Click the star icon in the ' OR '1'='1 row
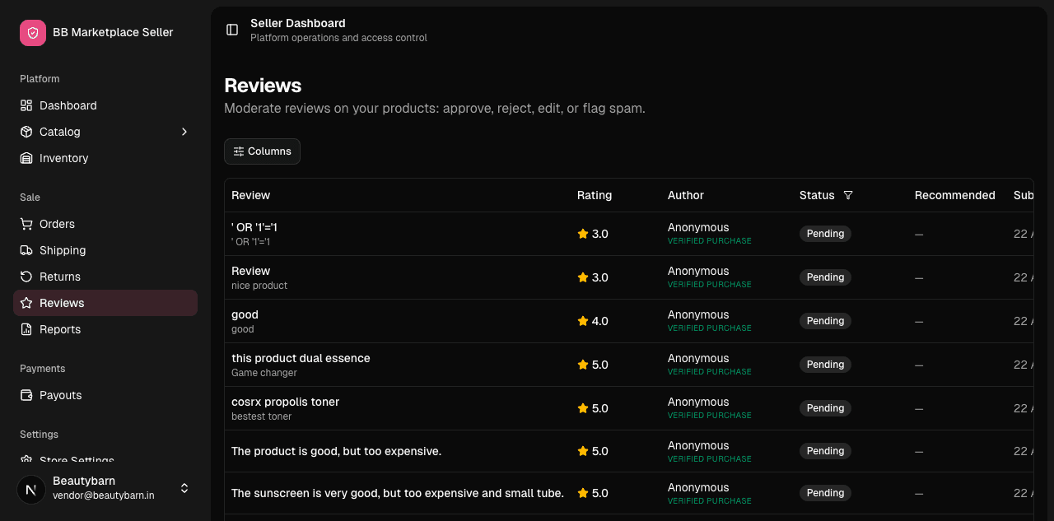The height and width of the screenshot is (521, 1054). tap(583, 234)
